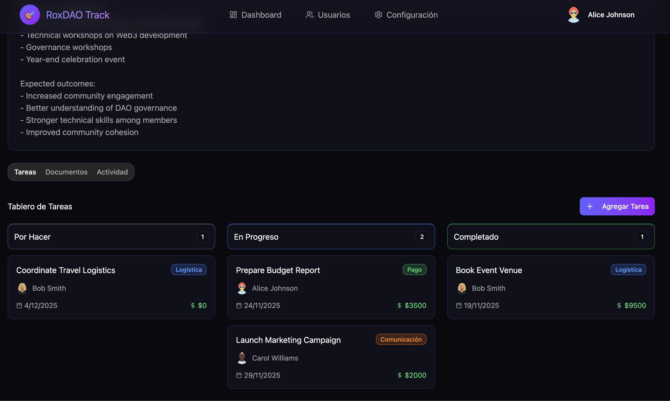Select the Tareas tab
This screenshot has width=670, height=401.
(25, 172)
